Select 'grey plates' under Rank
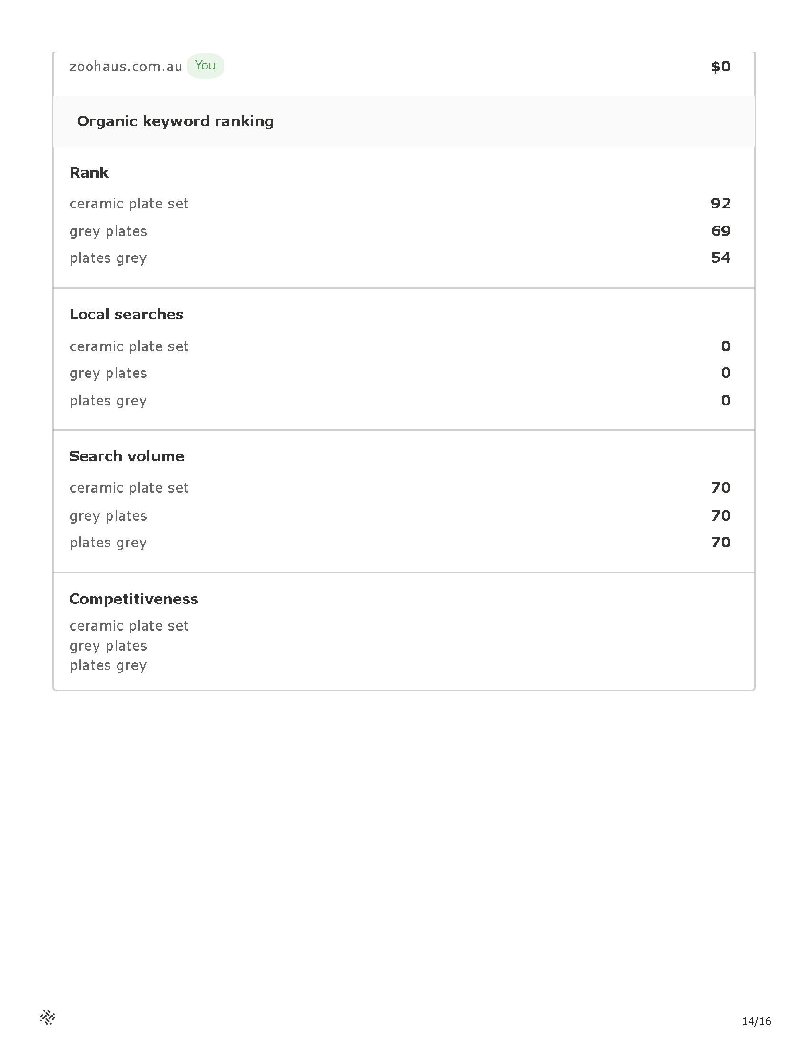This screenshot has height=1047, width=809. coord(109,232)
